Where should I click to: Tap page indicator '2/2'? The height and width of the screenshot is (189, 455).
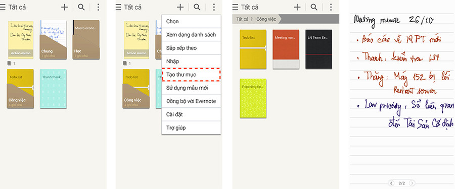point(401,183)
